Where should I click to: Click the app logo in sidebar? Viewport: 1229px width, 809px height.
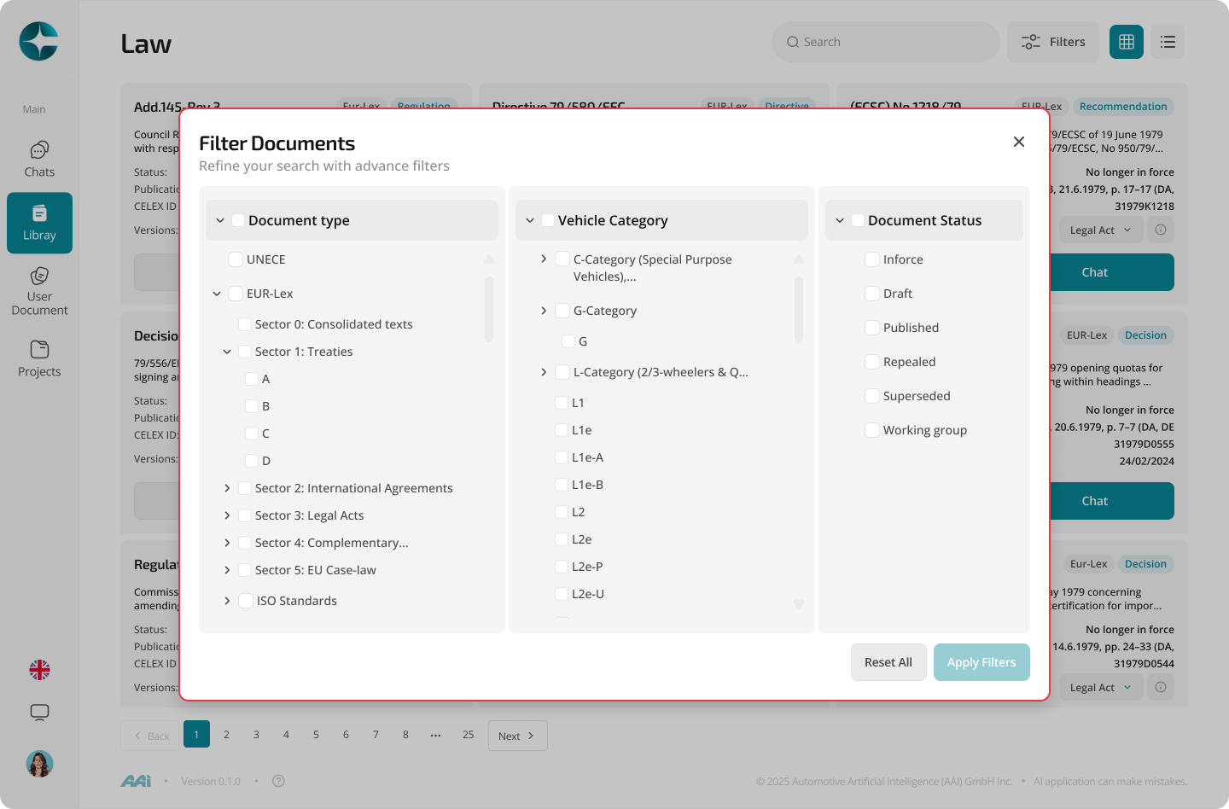(x=39, y=41)
